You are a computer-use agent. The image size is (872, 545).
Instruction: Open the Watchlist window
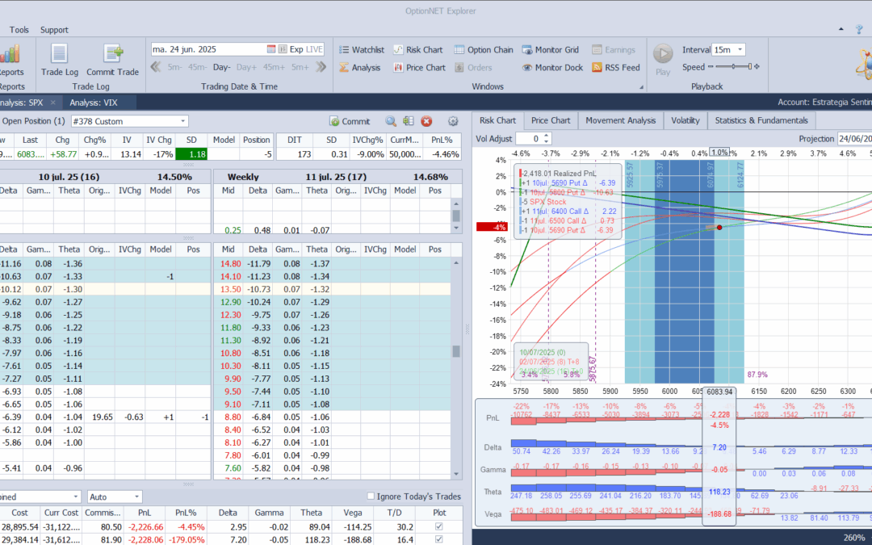point(362,49)
